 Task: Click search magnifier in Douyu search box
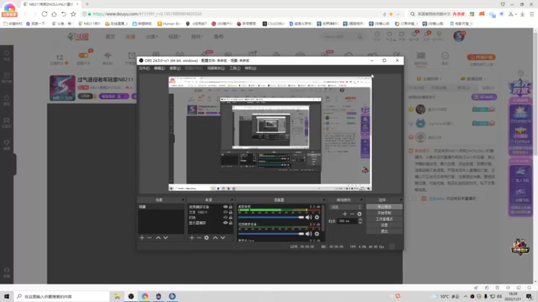(x=360, y=37)
